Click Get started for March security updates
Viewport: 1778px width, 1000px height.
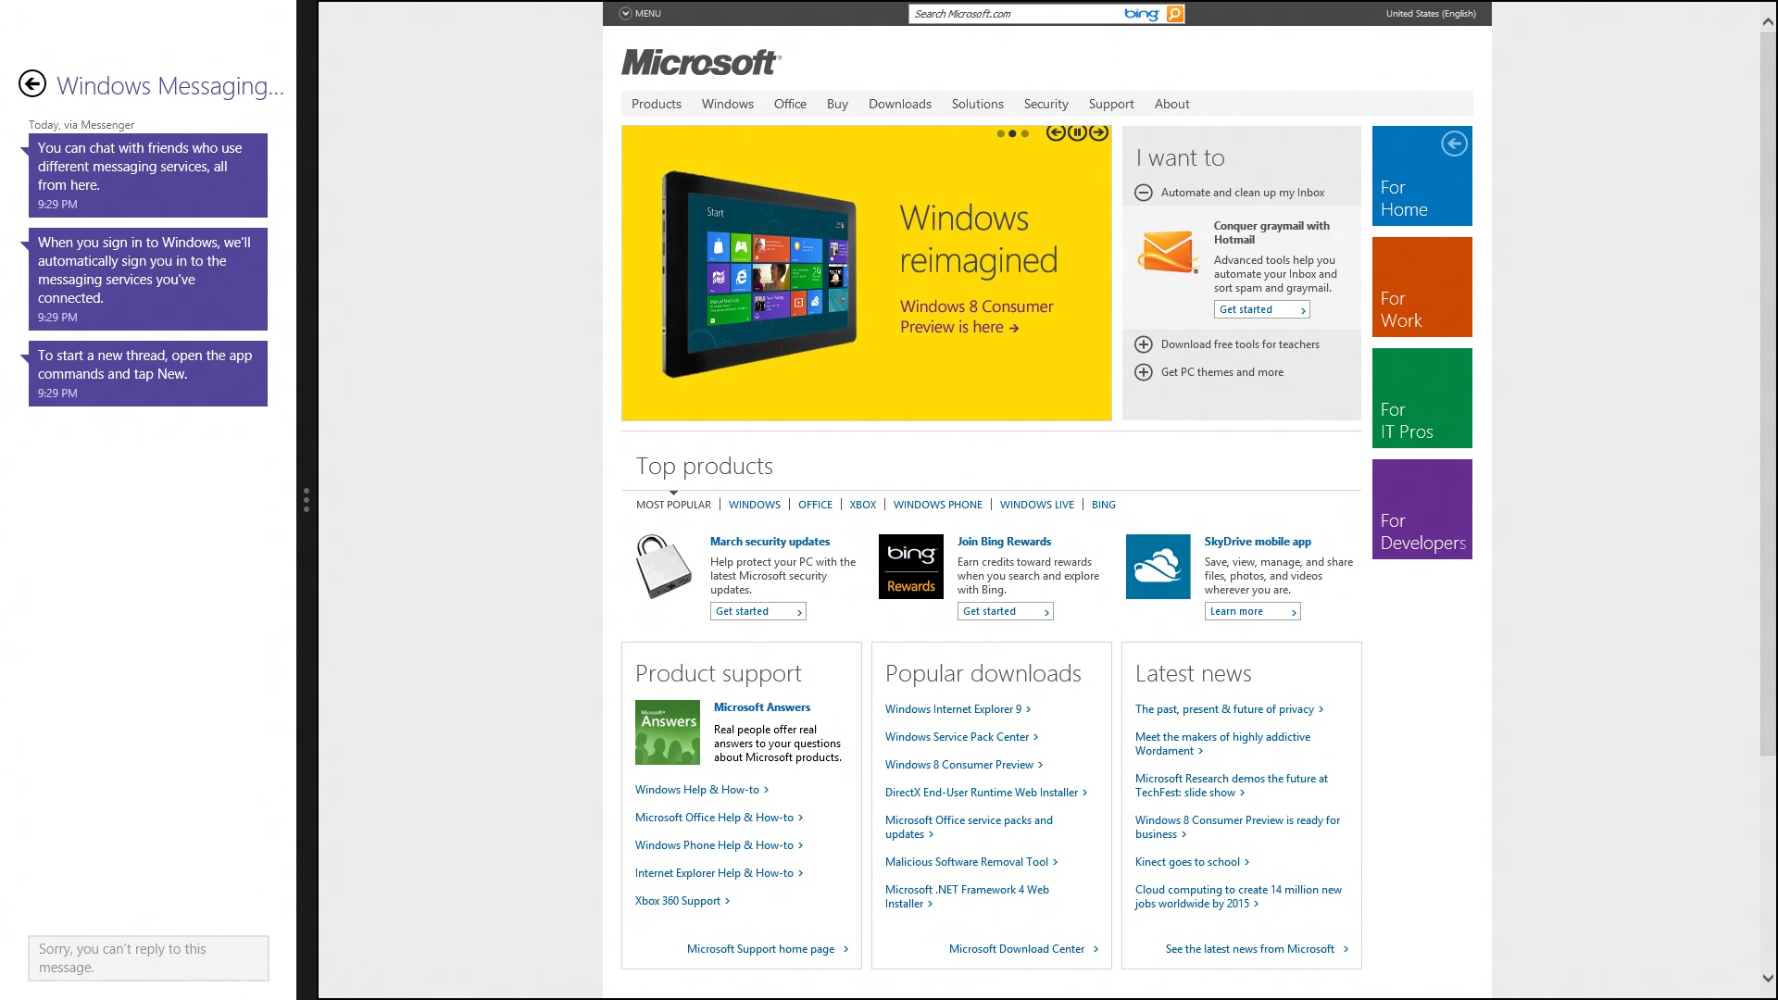coord(758,611)
